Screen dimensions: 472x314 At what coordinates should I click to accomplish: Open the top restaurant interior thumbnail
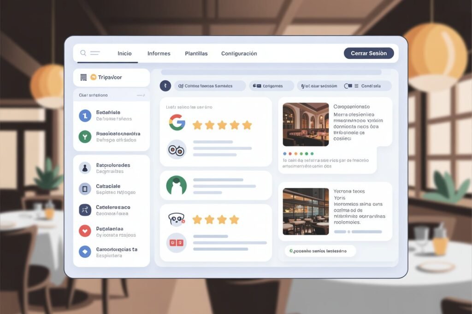[x=305, y=124]
